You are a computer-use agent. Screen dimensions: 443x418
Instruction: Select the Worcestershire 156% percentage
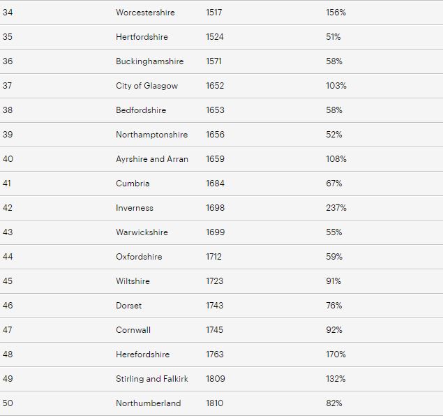click(x=336, y=13)
